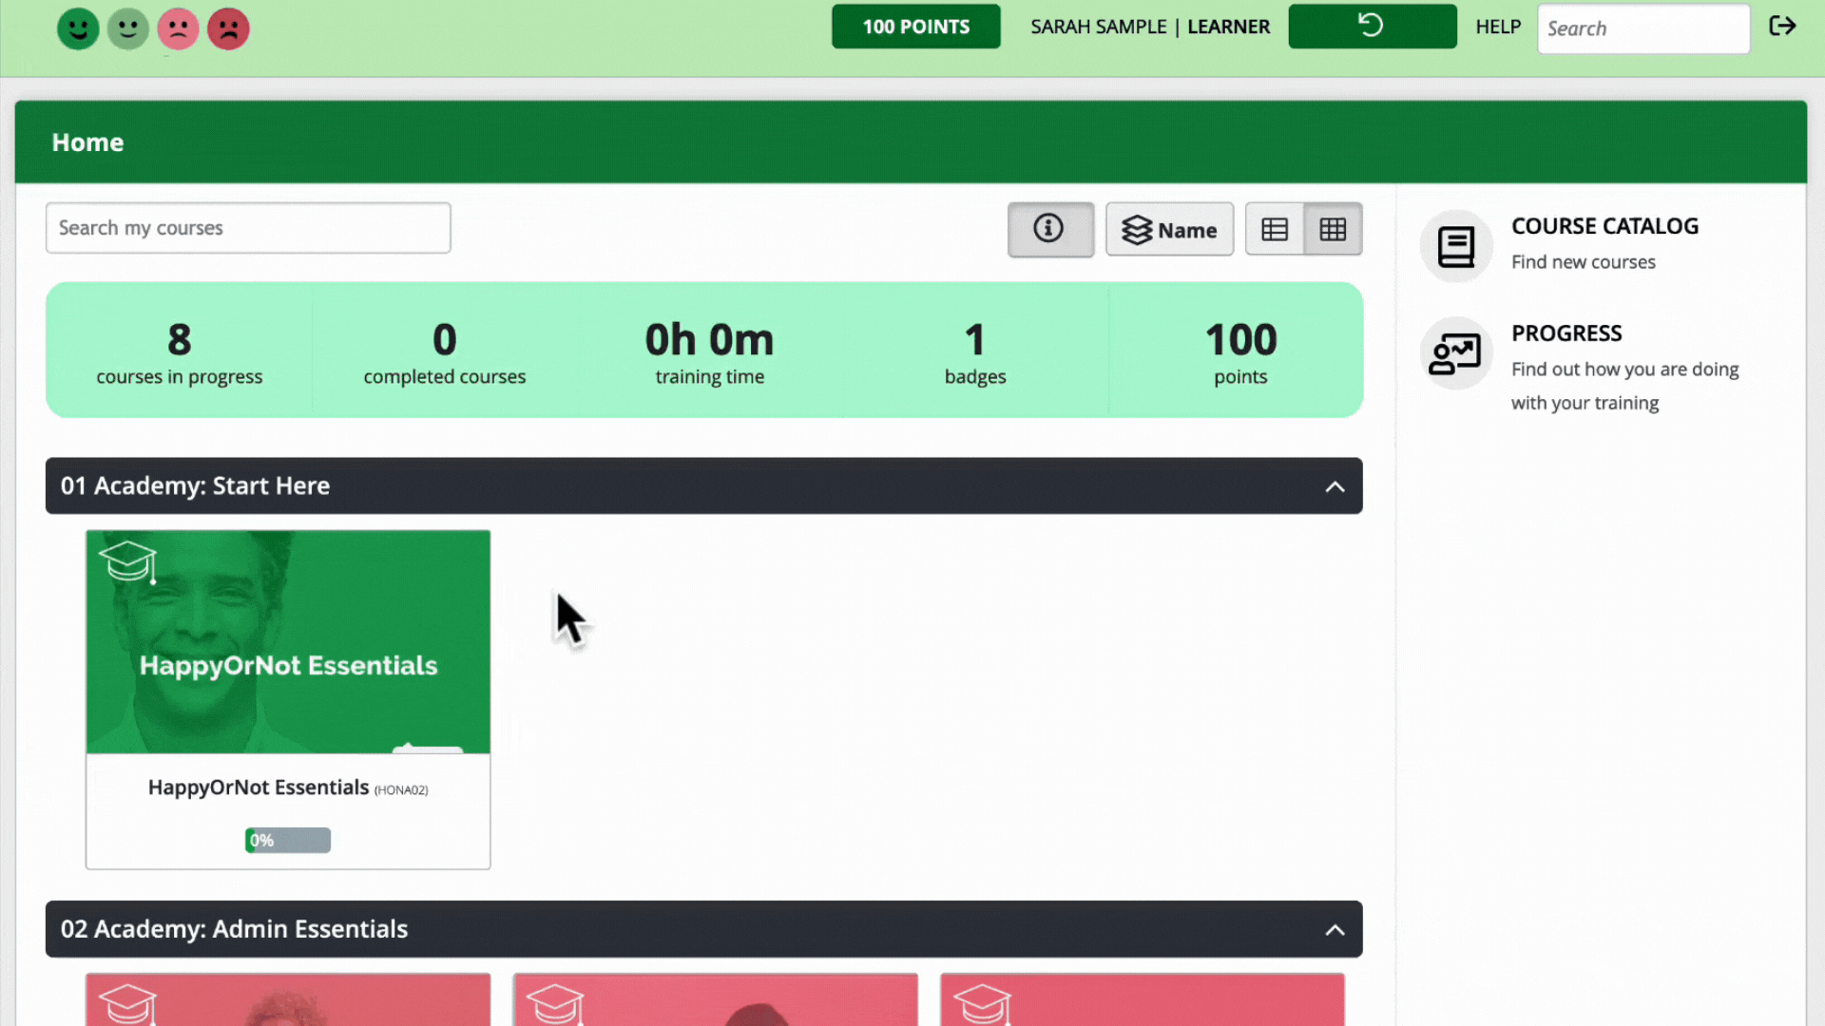Open the HELP menu item

[1498, 27]
